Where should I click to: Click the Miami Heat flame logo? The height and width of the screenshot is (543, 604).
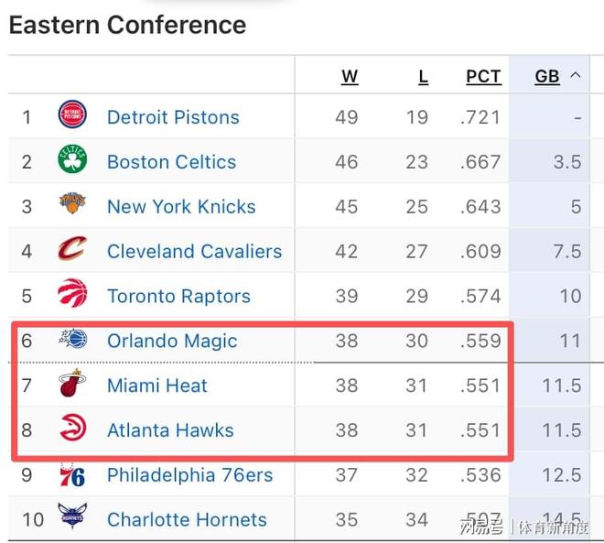[72, 385]
